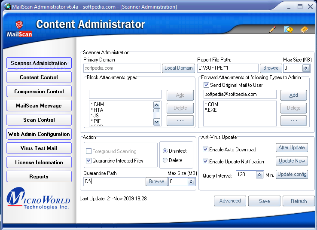The image size is (317, 230).
Task: Click the Local Domain button
Action: pyautogui.click(x=179, y=68)
